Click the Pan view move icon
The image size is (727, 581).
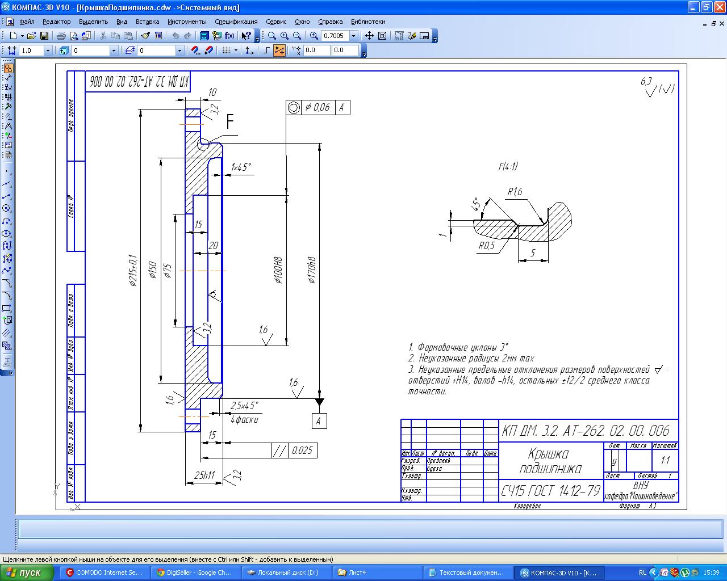[x=369, y=36]
